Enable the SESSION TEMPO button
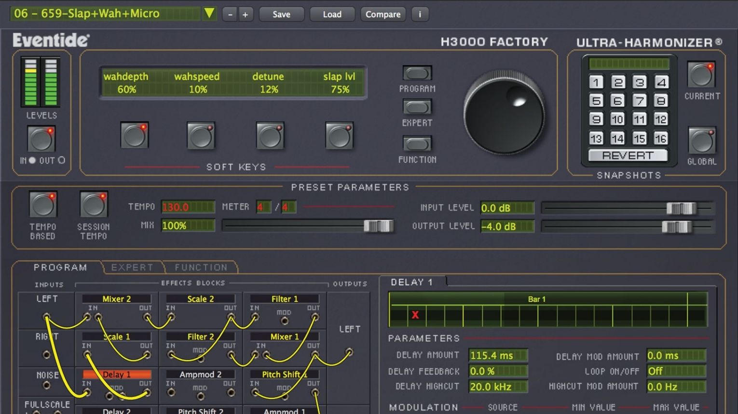This screenshot has height=414, width=738. pyautogui.click(x=94, y=205)
